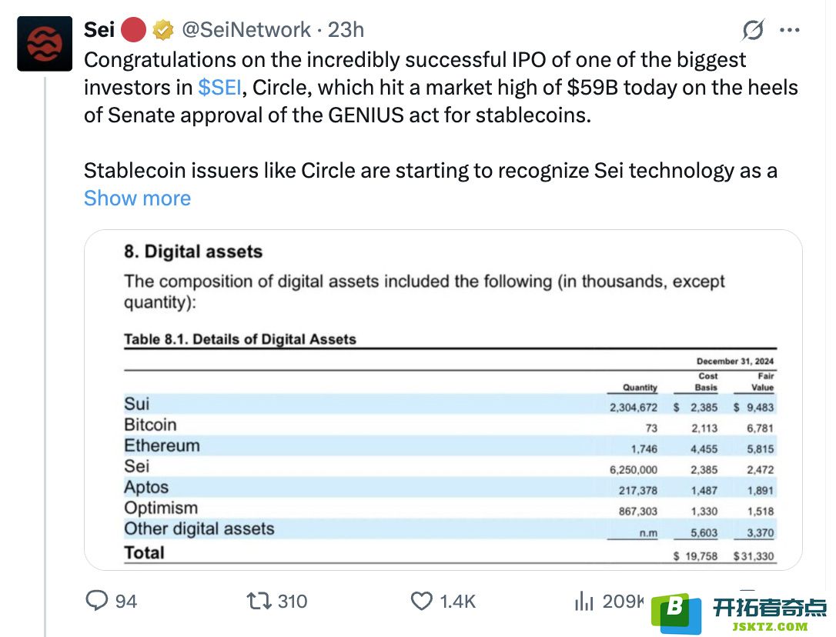Click the red circle emoji beside Sei

(134, 30)
